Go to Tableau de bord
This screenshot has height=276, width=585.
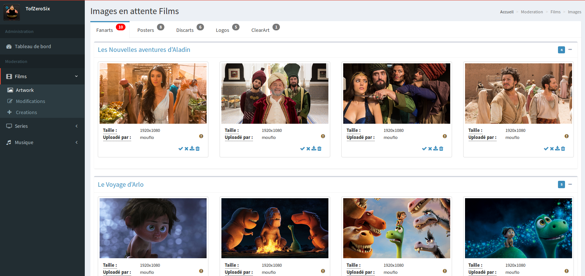(33, 46)
